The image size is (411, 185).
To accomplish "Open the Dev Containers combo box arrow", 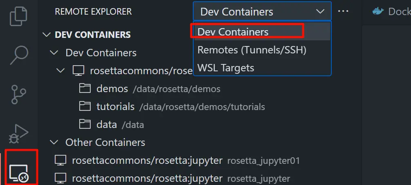I will coord(320,11).
